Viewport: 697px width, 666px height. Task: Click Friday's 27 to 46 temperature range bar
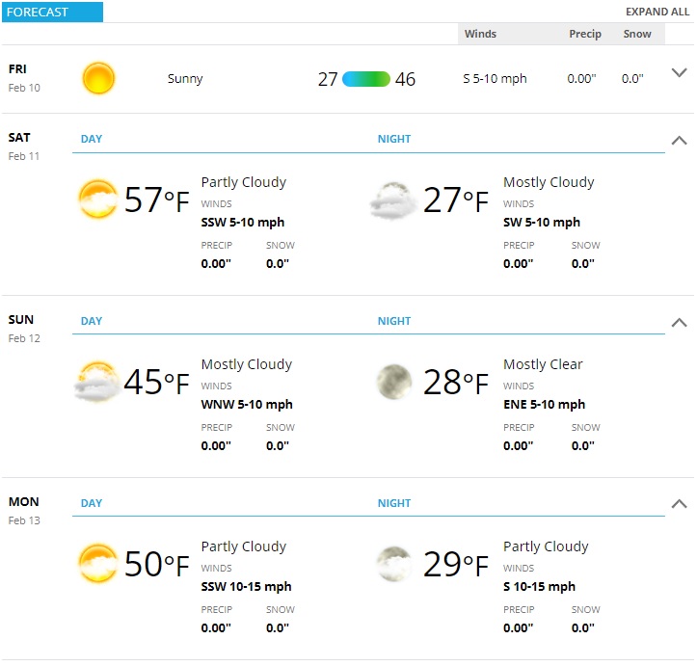pyautogui.click(x=365, y=79)
